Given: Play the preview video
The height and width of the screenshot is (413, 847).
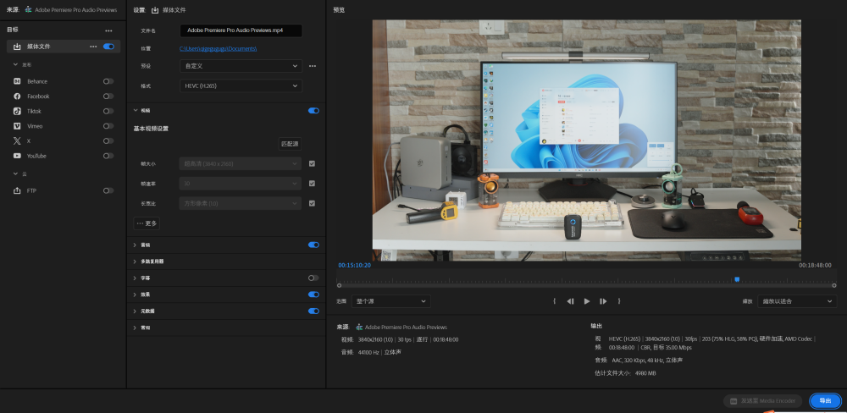Looking at the screenshot, I should point(587,301).
